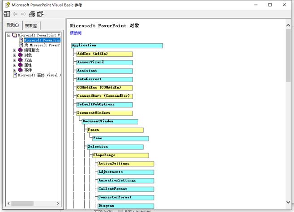
Task: Switch to the 目录(C) tab
Action: point(13,25)
